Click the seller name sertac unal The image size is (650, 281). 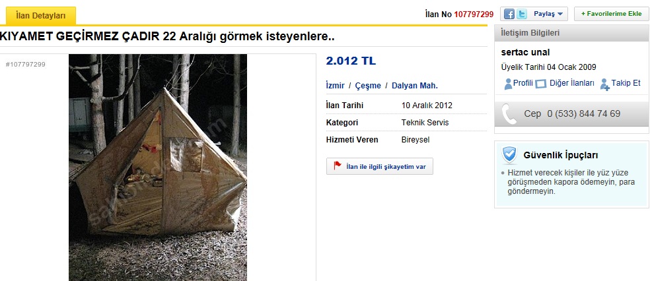[525, 53]
